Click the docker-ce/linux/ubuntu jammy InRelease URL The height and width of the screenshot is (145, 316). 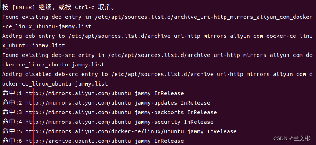click(131, 131)
